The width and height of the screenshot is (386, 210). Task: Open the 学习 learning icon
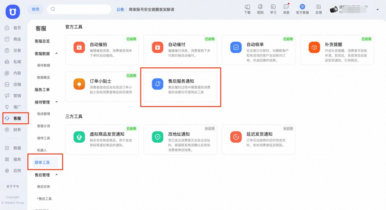(x=273, y=7)
